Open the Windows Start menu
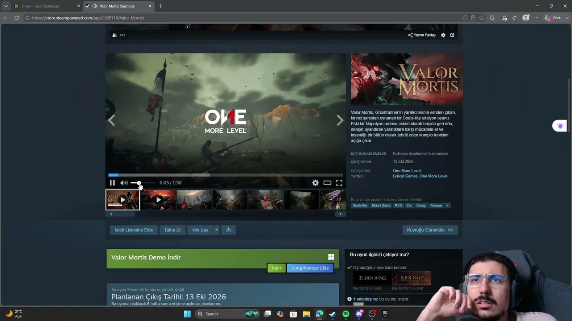Viewport: 572px width, 321px height. (x=187, y=314)
